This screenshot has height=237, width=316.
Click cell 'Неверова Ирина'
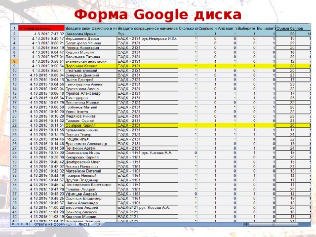(91, 34)
